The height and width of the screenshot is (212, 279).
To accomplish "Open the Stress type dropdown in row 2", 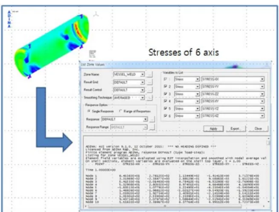I will [187, 87].
